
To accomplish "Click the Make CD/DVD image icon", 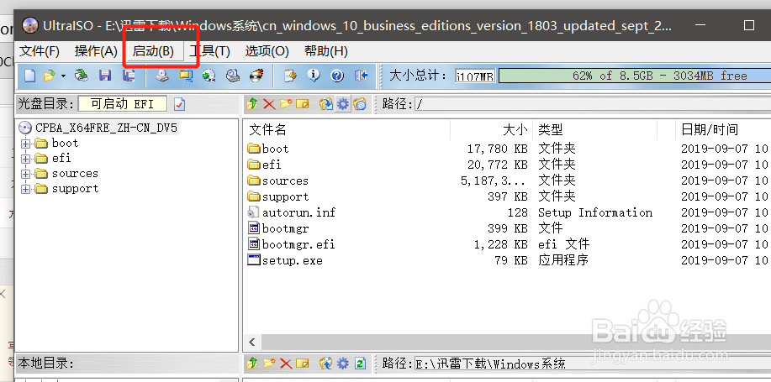I will (162, 76).
